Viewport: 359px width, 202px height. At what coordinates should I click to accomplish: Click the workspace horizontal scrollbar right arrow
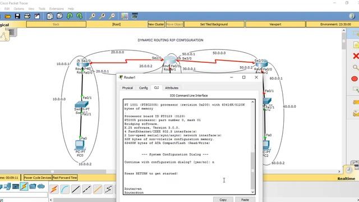click(x=339, y=171)
